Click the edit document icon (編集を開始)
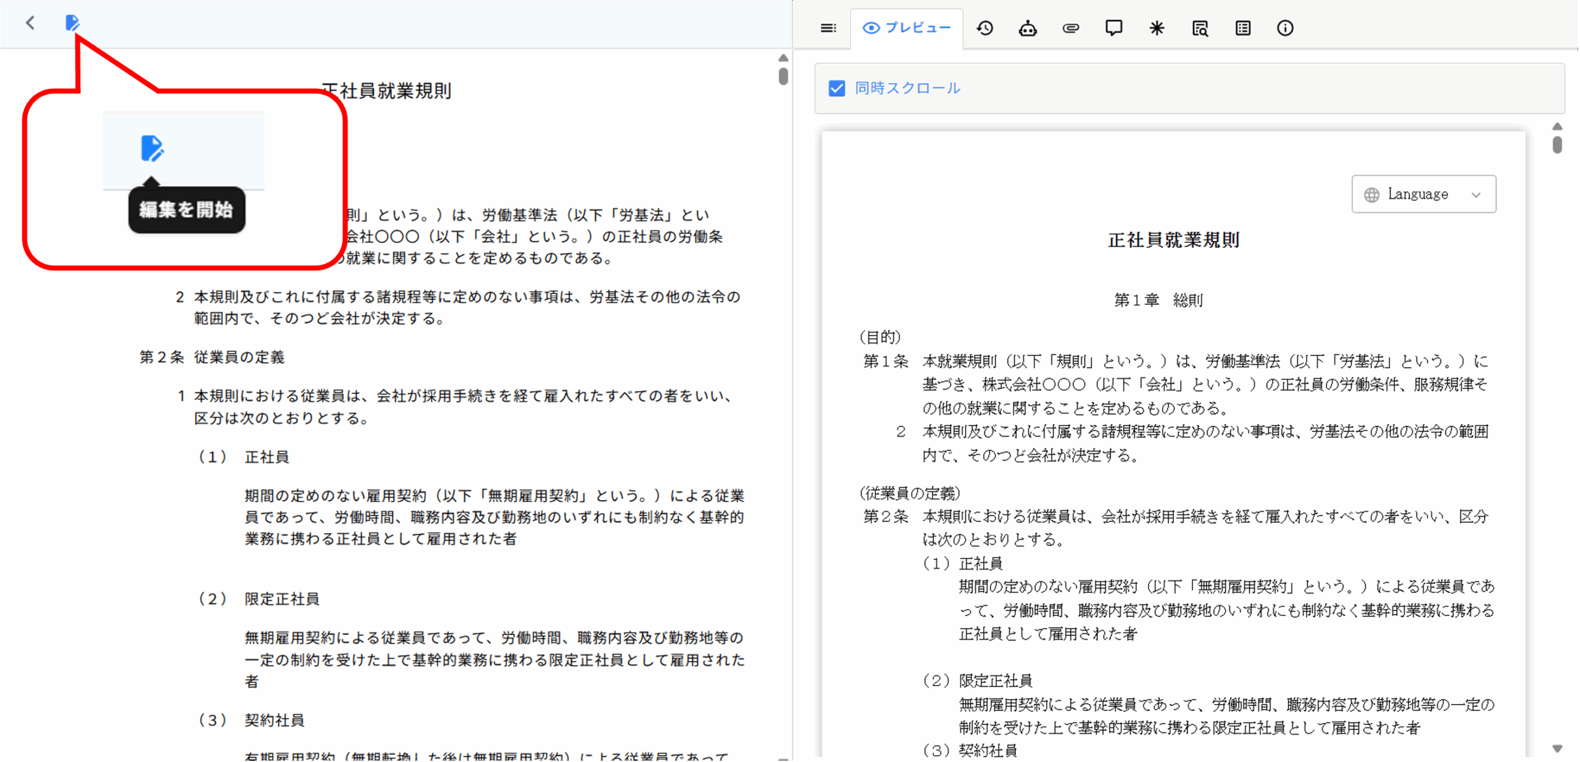1580x762 pixels. pos(72,23)
